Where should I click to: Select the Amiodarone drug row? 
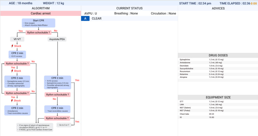pyautogui.click(x=218, y=63)
